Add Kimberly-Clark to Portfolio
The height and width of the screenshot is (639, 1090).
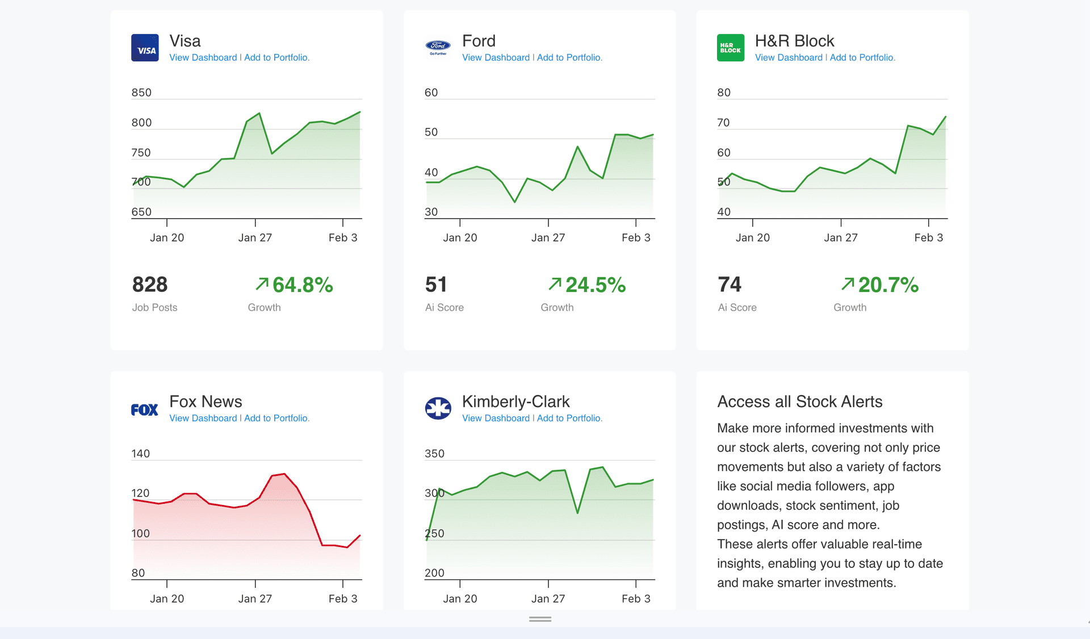click(x=569, y=418)
